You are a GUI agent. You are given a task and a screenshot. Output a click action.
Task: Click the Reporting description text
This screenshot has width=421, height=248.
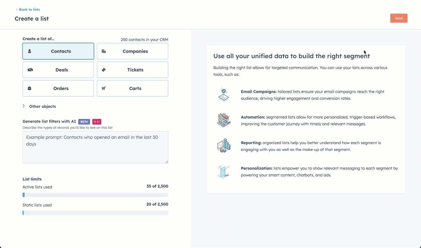(311, 146)
